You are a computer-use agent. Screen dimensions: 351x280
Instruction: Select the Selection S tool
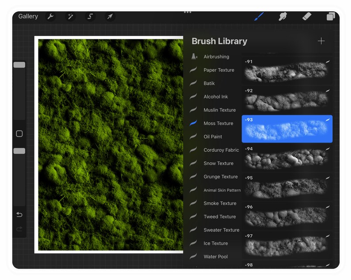(90, 16)
